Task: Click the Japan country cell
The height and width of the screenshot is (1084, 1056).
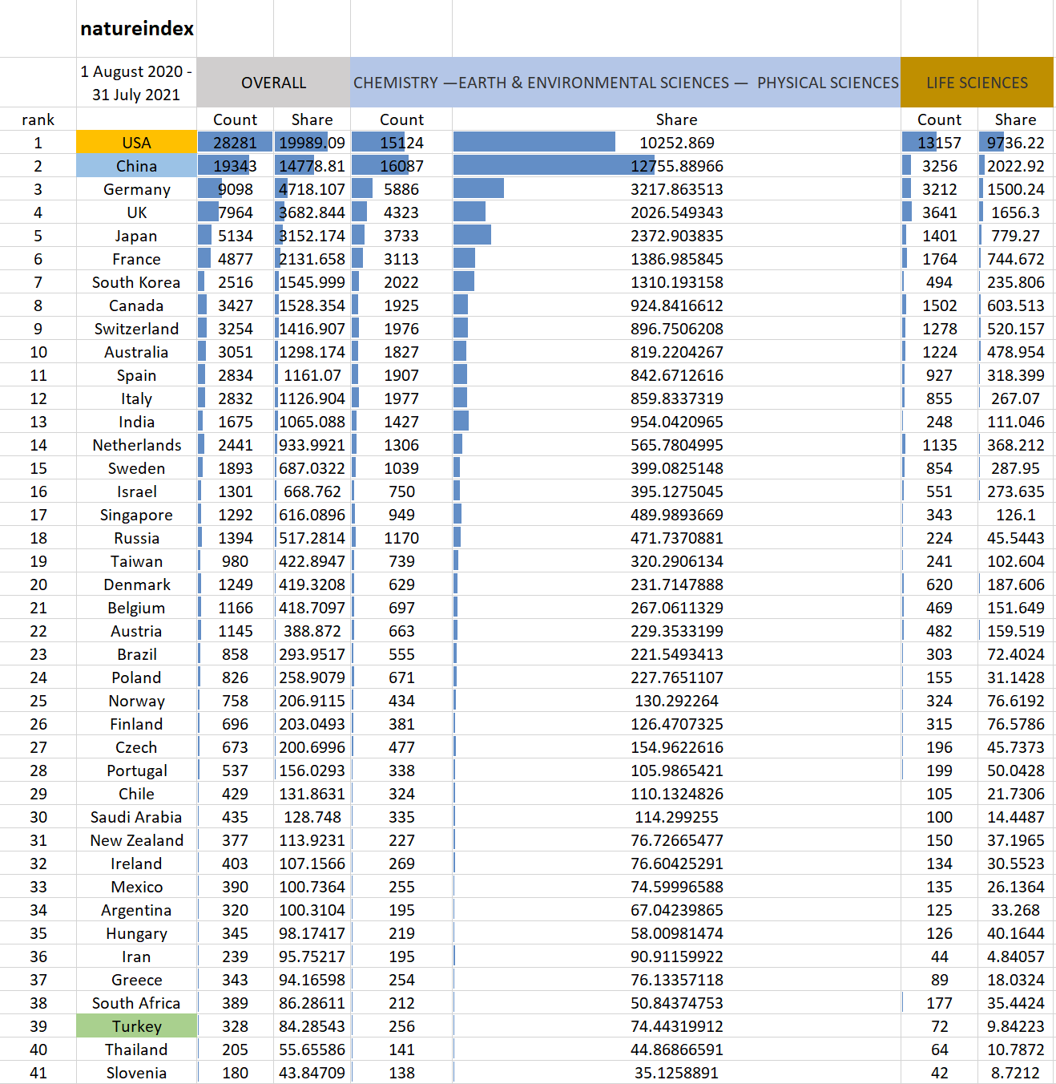Action: pos(137,236)
